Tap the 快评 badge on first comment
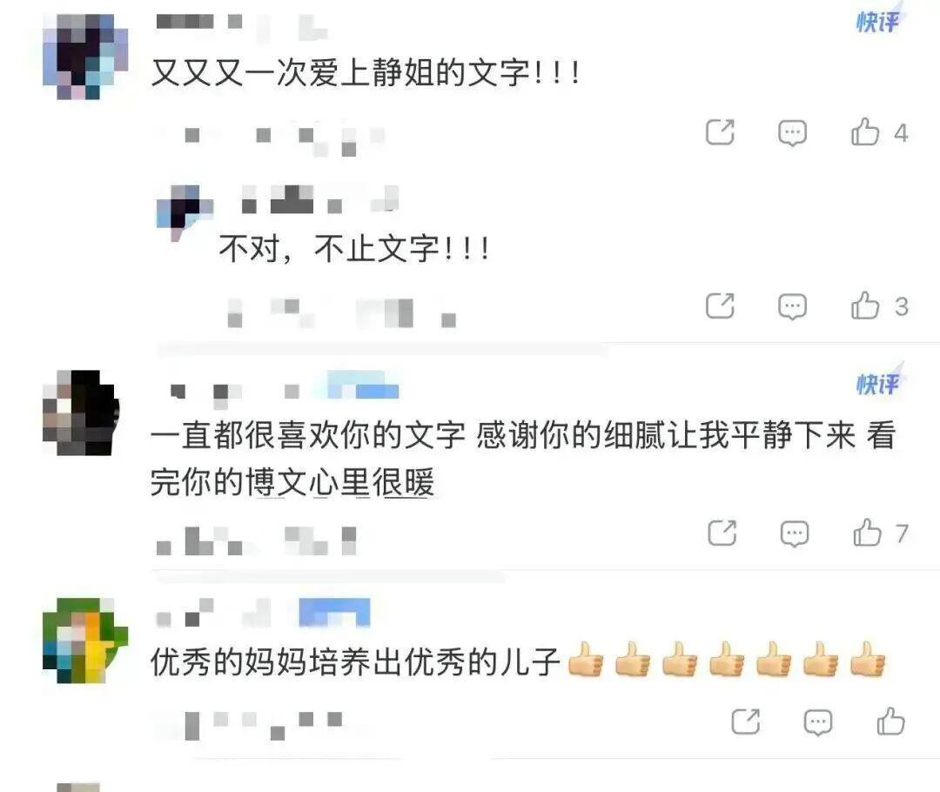Image resolution: width=940 pixels, height=792 pixels. [x=878, y=22]
